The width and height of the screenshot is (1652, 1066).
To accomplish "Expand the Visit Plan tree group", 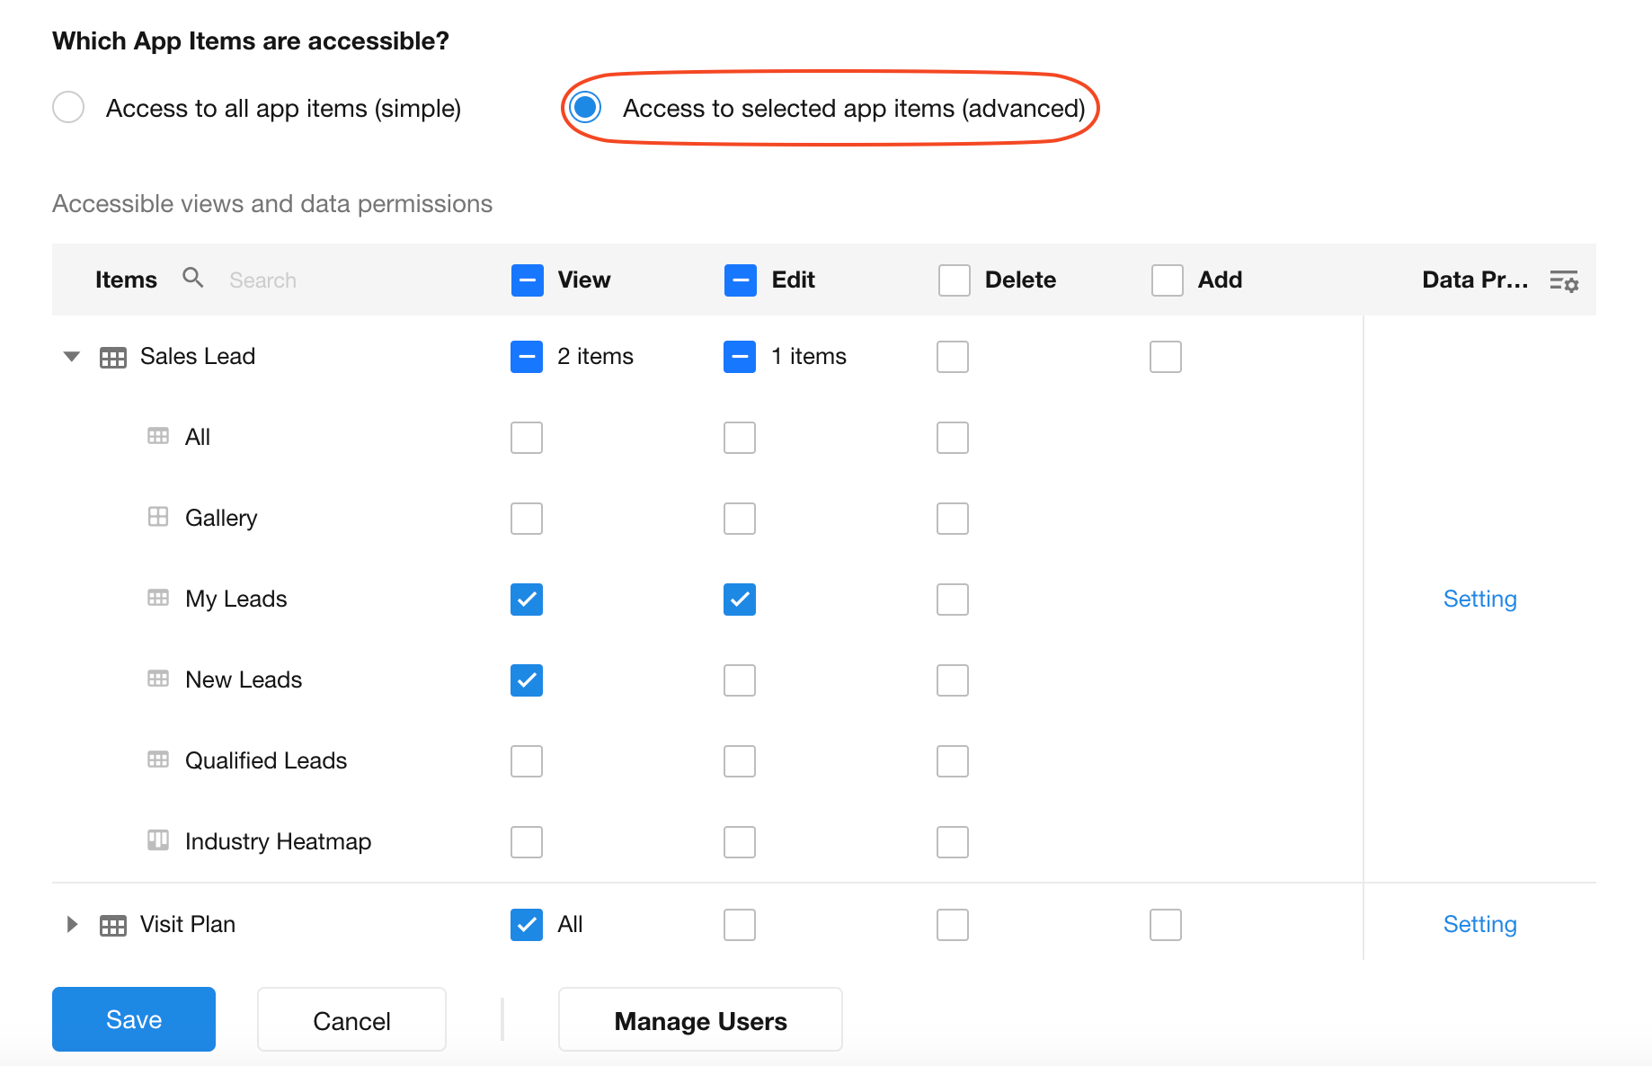I will 72,925.
